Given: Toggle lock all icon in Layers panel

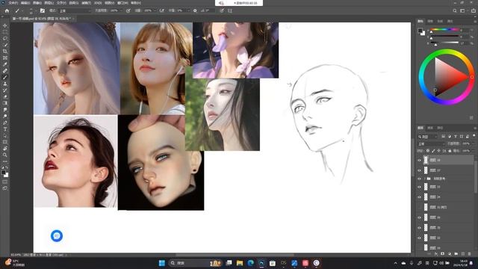Looking at the screenshot, I should click(450, 151).
